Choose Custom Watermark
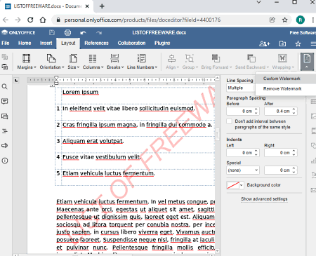Image resolution: width=316 pixels, height=256 pixels. 282,79
